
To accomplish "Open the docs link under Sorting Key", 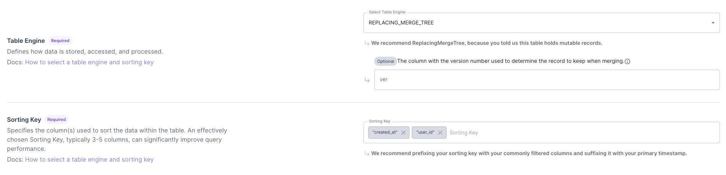I will coord(89,160).
